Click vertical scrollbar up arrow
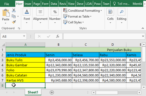 tap(144, 45)
